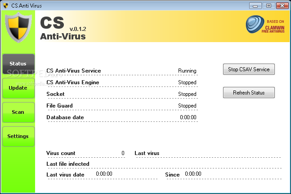Click the Last virus date label
291x194 pixels.
click(x=65, y=175)
